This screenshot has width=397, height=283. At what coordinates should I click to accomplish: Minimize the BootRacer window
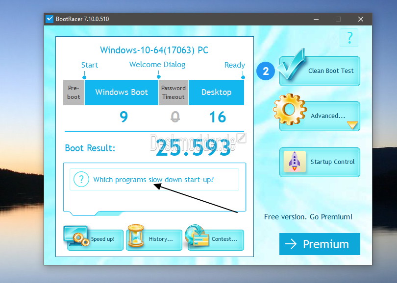[316, 19]
